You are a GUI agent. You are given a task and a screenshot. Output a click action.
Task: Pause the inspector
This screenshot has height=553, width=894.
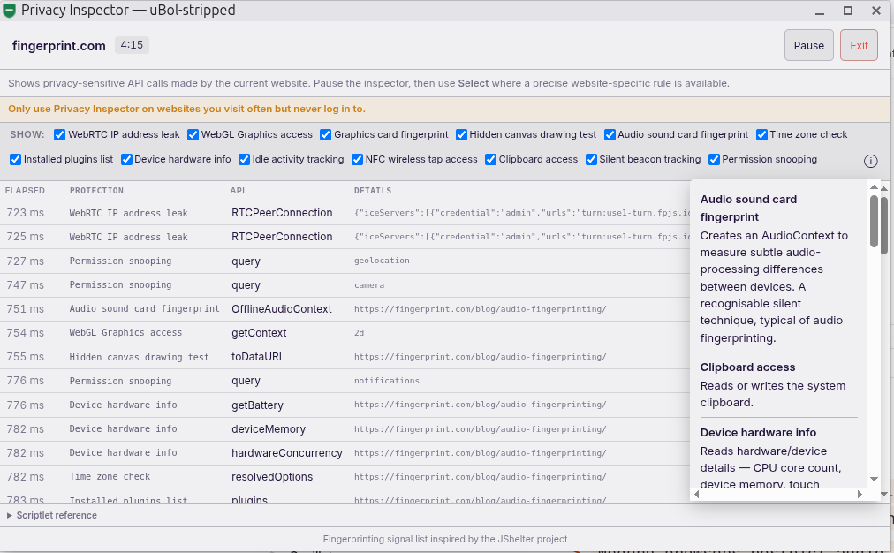tap(808, 46)
